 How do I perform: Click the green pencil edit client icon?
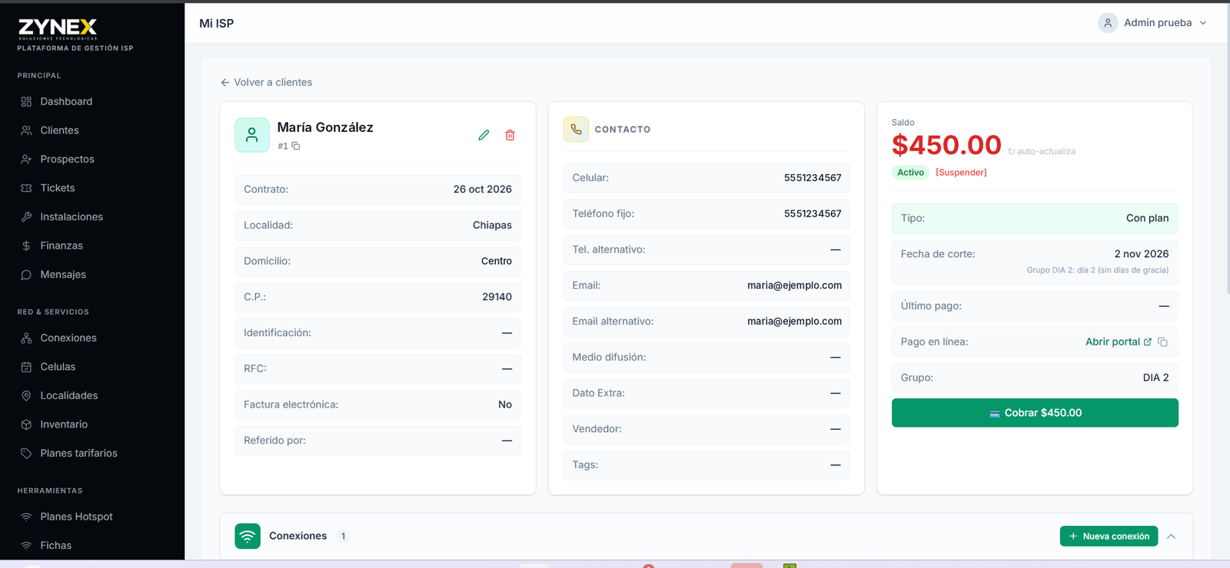[484, 135]
